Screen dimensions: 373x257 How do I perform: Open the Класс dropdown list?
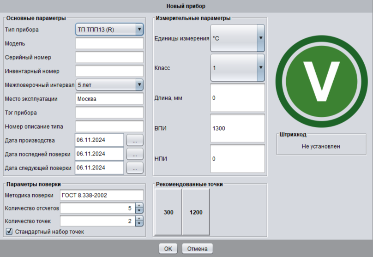pyautogui.click(x=260, y=68)
